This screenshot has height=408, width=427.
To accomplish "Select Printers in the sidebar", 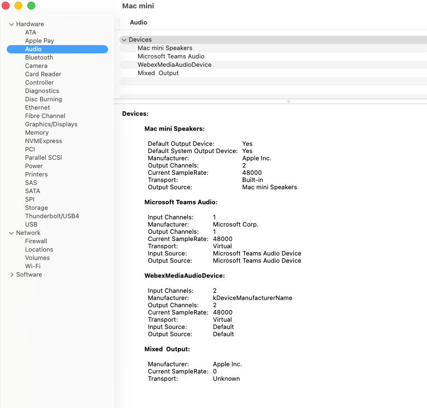I will click(x=36, y=174).
